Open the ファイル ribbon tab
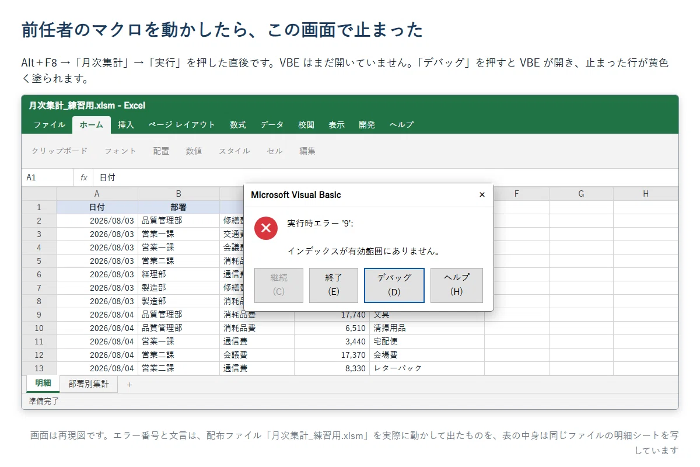The height and width of the screenshot is (467, 700). 50,125
